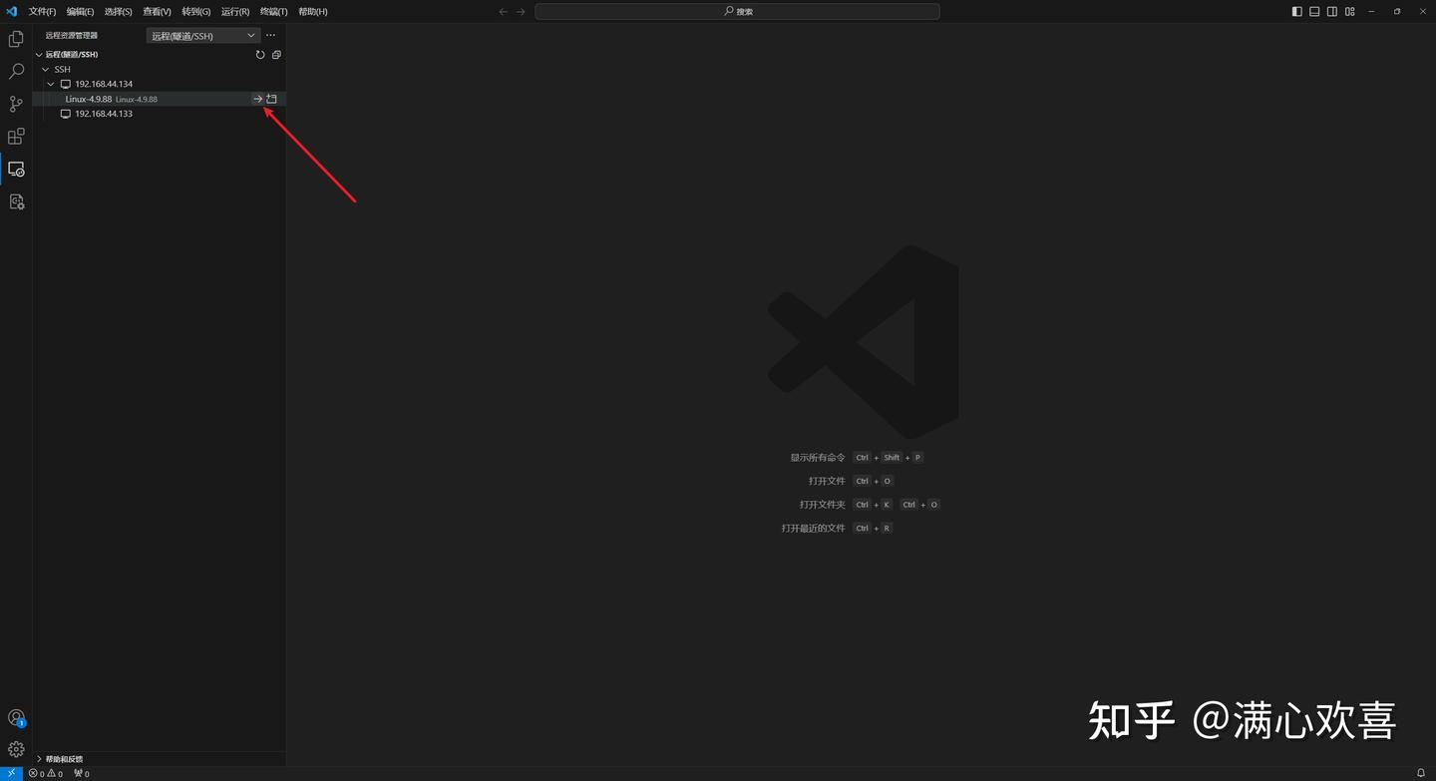Open errors and warnings status bar item
Viewport: 1436px width, 781px height.
[x=46, y=773]
